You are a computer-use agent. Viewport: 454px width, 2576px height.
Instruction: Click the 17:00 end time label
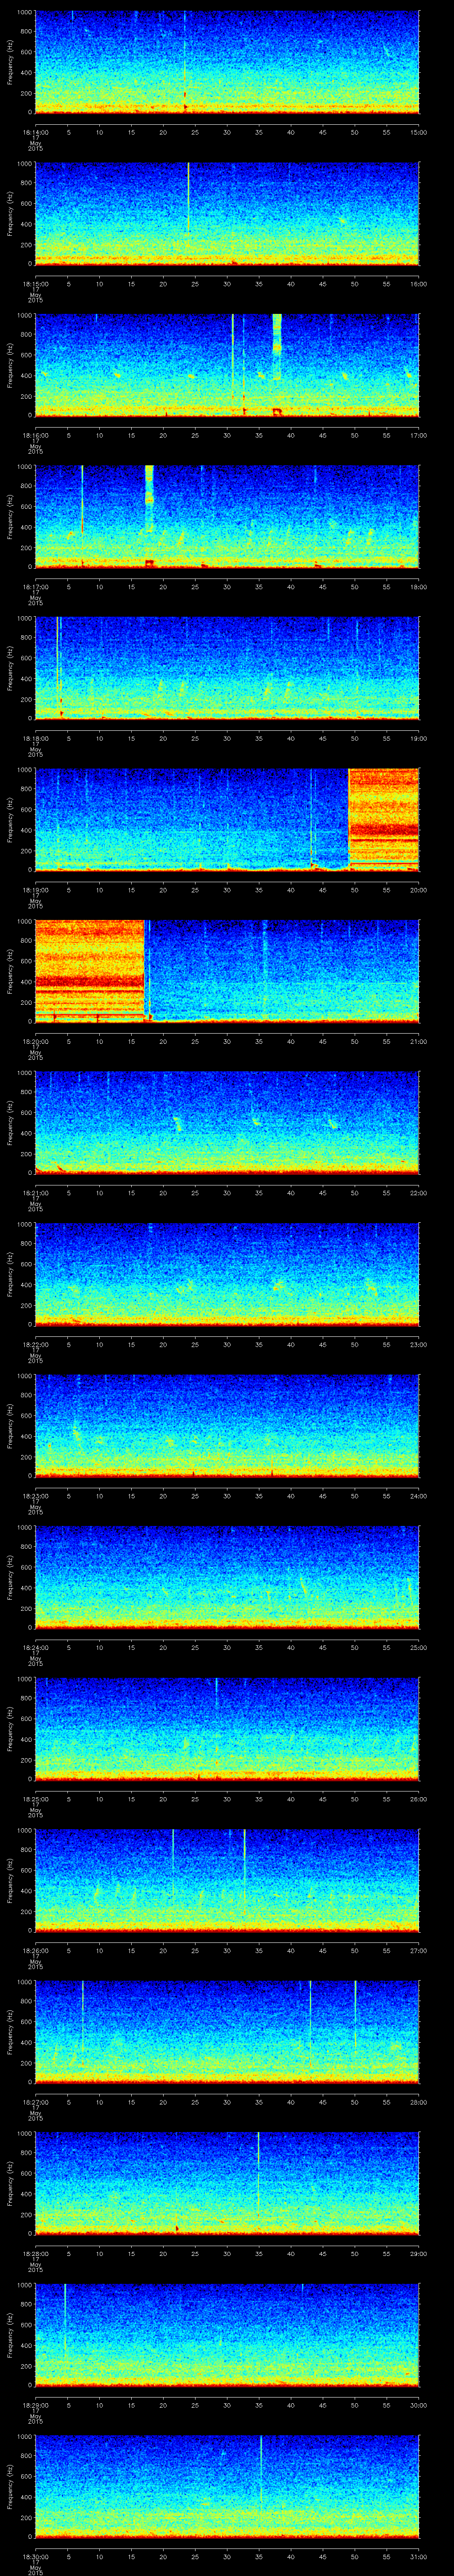click(x=419, y=435)
